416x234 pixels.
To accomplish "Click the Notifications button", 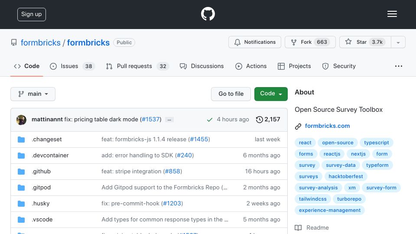I will [x=255, y=42].
